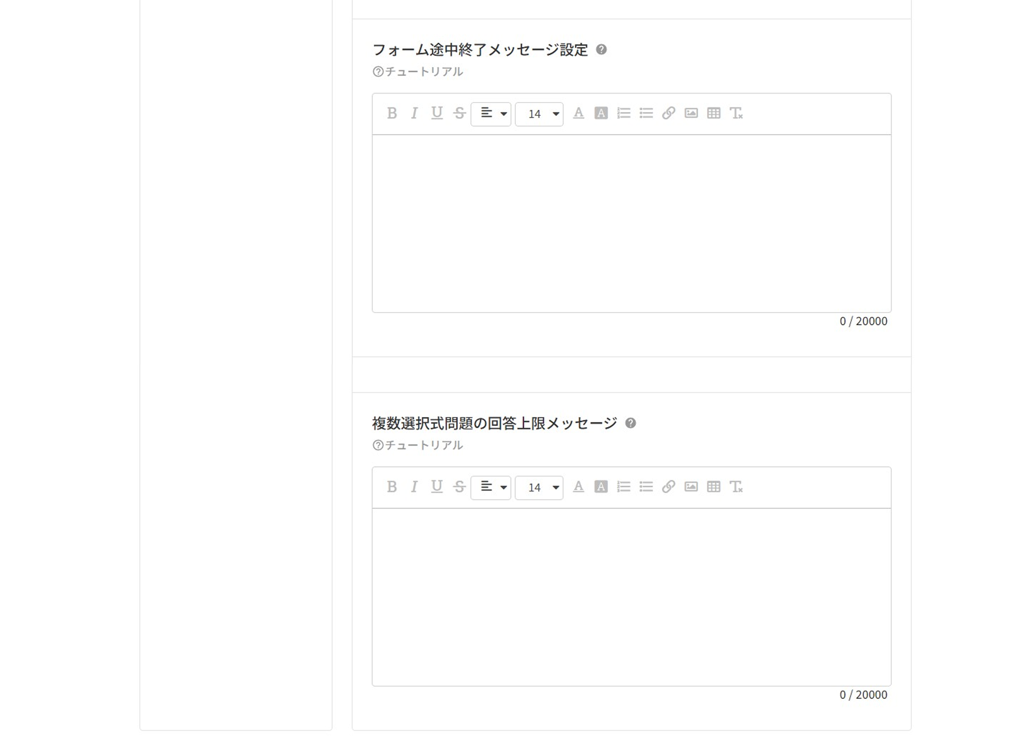Insert image in the answer-limit message editor
The image size is (1033, 741).
coord(691,487)
